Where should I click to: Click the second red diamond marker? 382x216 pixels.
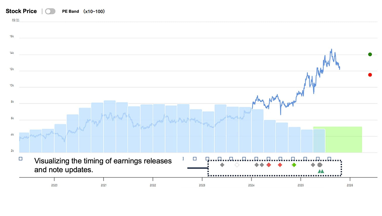pyautogui.click(x=280, y=165)
